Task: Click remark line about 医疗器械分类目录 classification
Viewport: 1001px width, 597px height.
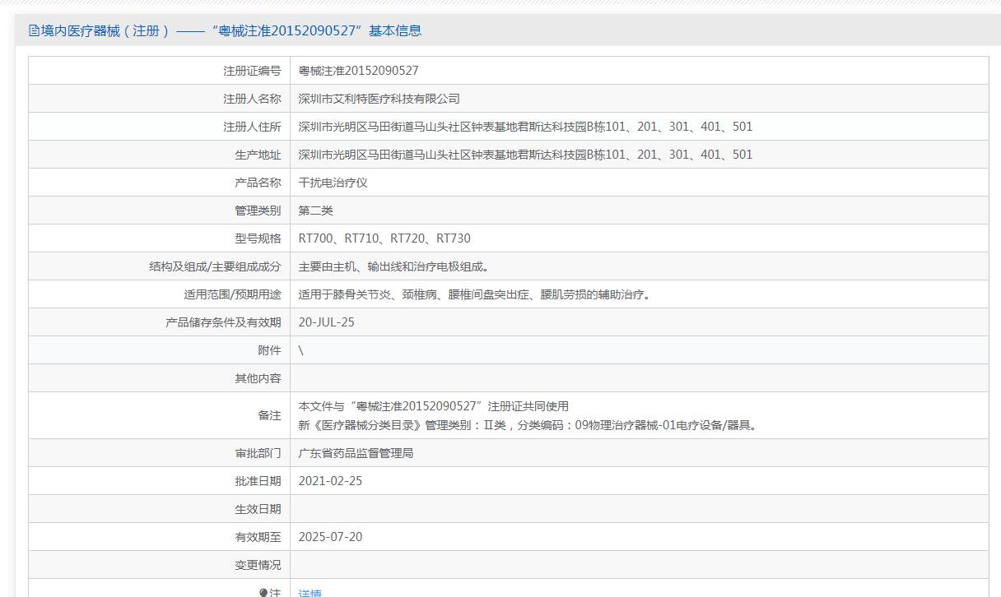Action: tap(528, 425)
